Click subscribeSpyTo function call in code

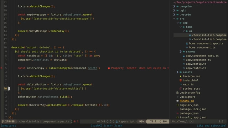[60, 68]
